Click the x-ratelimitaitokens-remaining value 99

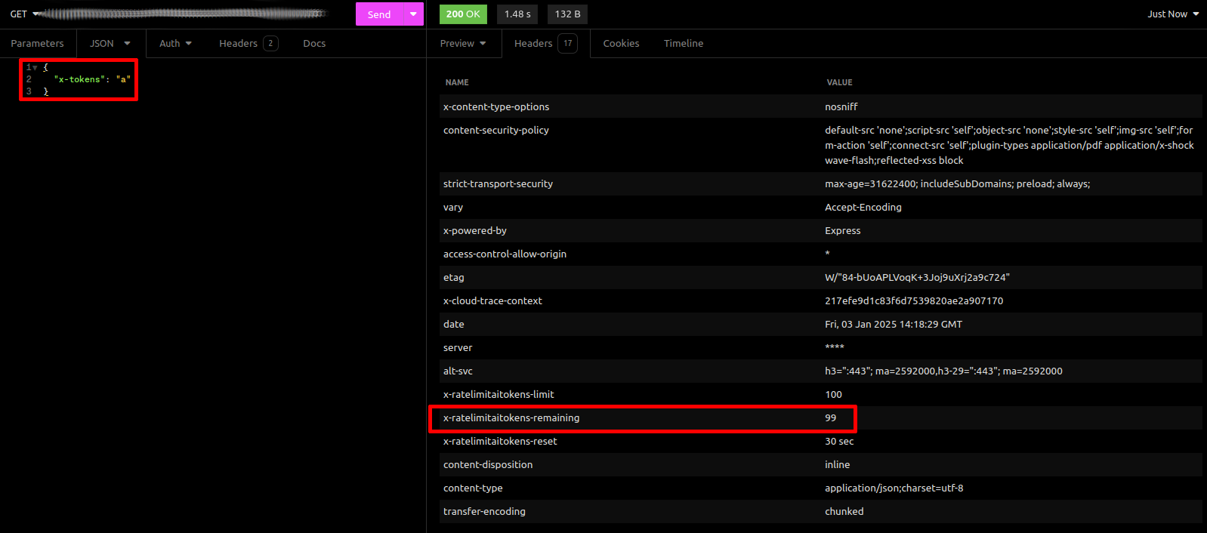pyautogui.click(x=831, y=418)
